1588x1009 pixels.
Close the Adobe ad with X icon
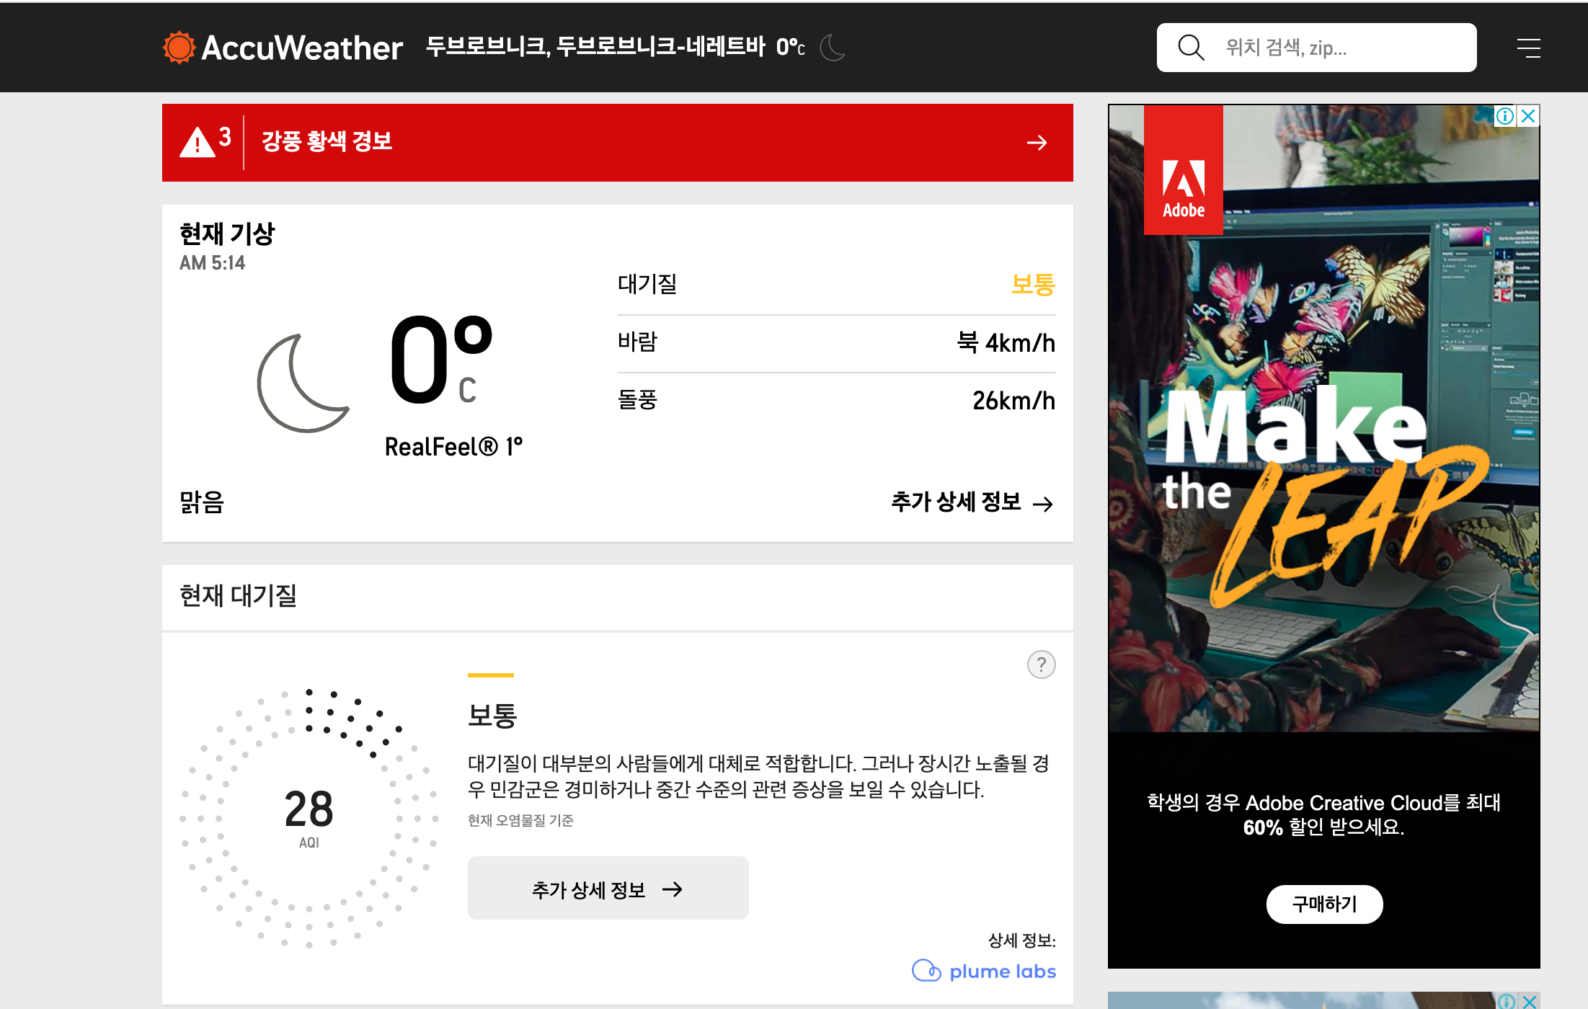coord(1528,116)
